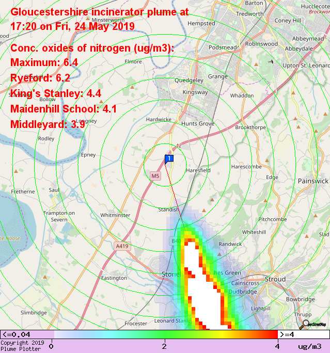330x353 pixels.
Task: Click the A419 road shield
Action: 122,246
